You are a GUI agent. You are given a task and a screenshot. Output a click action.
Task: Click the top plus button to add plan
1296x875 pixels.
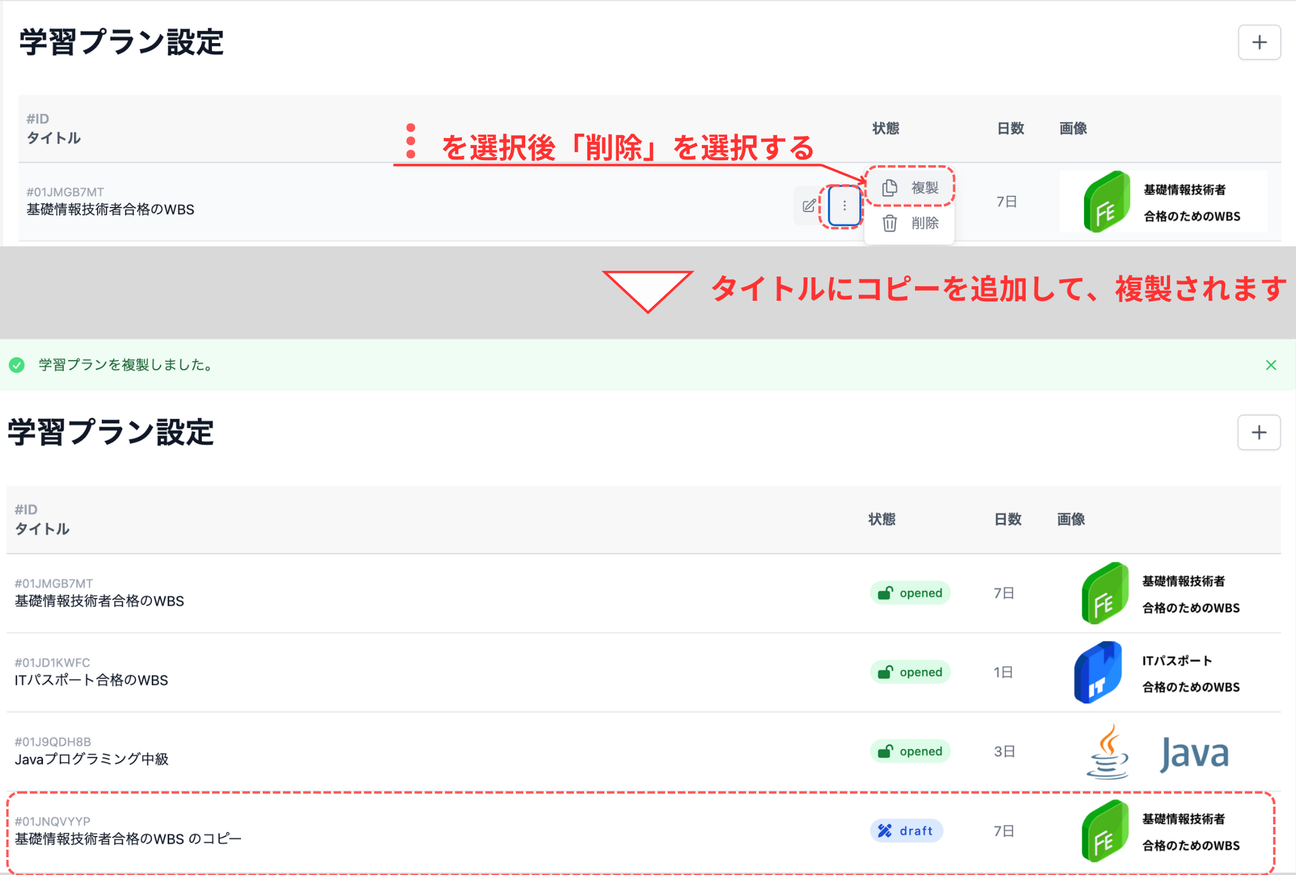coord(1259,42)
